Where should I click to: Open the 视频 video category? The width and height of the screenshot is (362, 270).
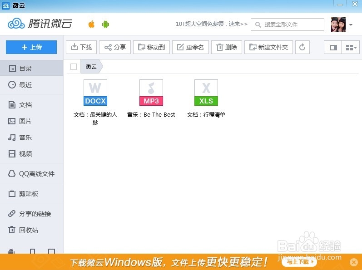(x=32, y=154)
